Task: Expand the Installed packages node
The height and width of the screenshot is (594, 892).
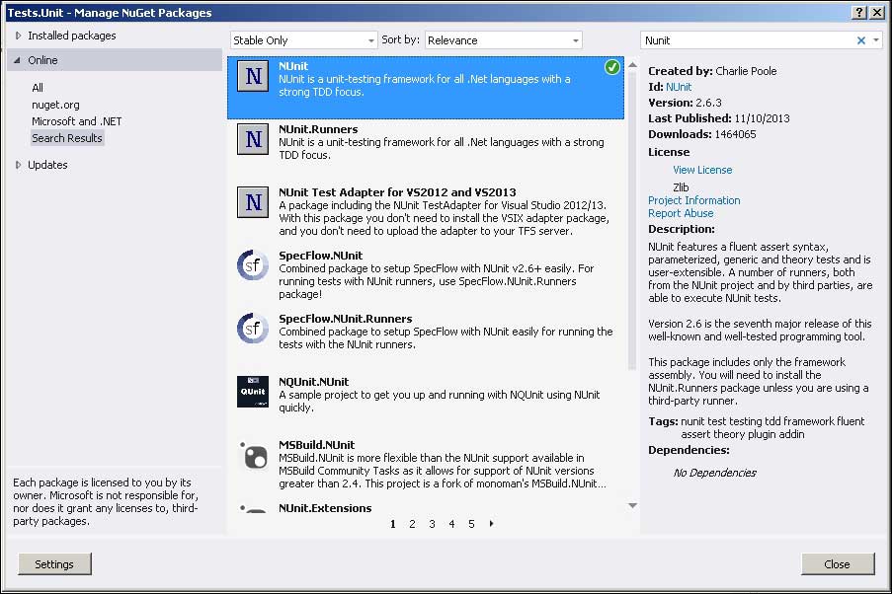Action: (18, 36)
